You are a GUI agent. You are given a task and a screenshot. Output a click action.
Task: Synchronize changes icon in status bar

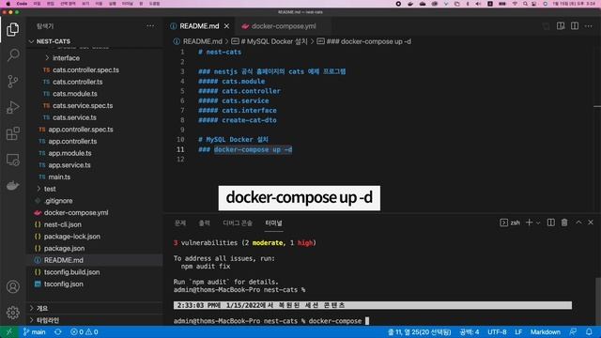(58, 331)
